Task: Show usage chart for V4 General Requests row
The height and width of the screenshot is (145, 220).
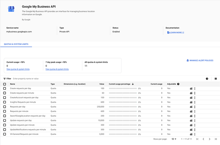Action: (x=191, y=134)
